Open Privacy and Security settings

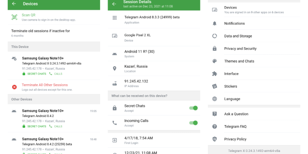tap(254, 48)
